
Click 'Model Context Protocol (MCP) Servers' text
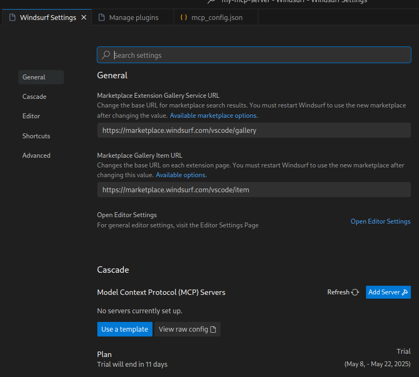[x=161, y=292]
